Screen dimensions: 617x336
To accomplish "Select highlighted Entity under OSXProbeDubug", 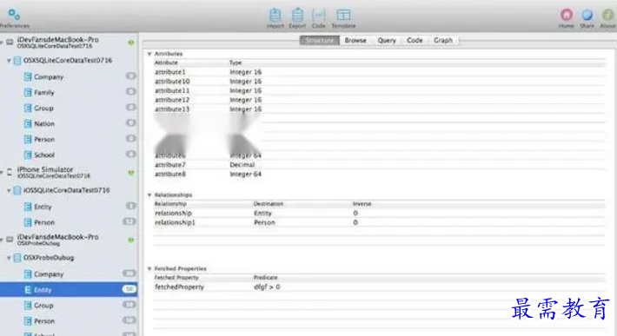I will [69, 290].
